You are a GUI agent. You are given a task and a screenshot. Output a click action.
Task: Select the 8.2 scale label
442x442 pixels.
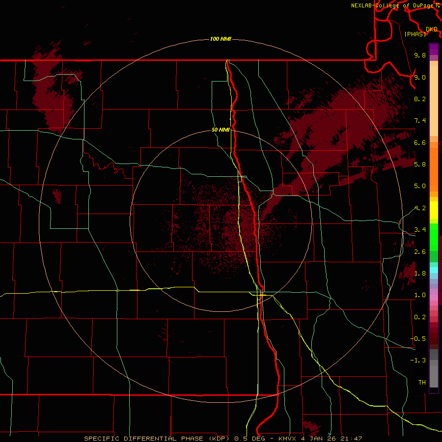[420, 99]
